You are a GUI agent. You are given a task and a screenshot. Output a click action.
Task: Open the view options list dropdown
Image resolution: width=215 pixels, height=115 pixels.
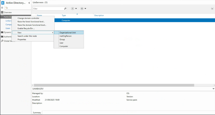(74, 9)
